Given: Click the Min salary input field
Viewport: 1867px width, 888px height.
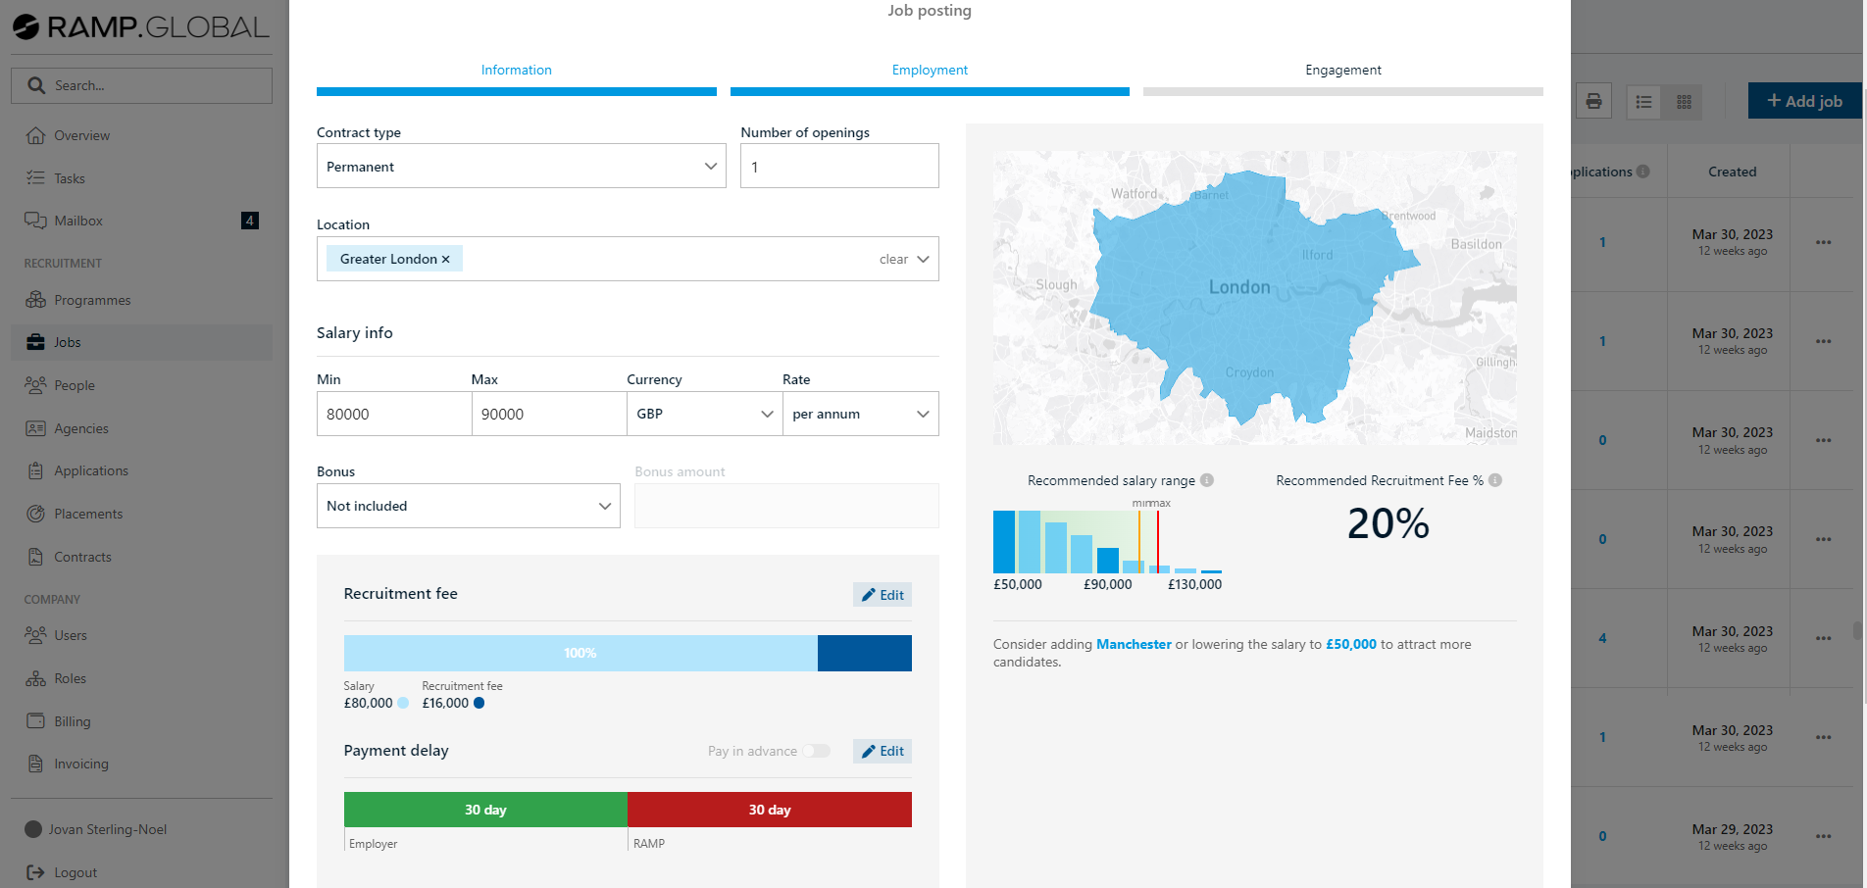Looking at the screenshot, I should pos(393,414).
